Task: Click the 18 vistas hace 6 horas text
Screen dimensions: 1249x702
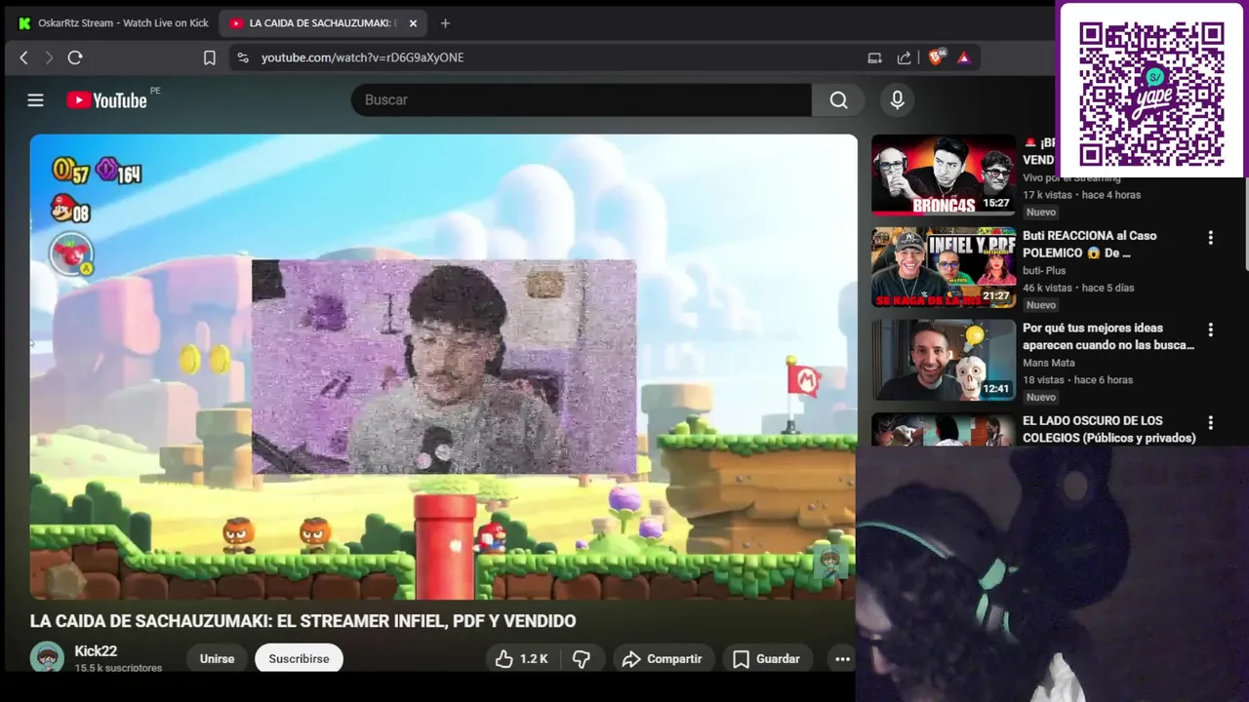Action: click(x=1077, y=380)
